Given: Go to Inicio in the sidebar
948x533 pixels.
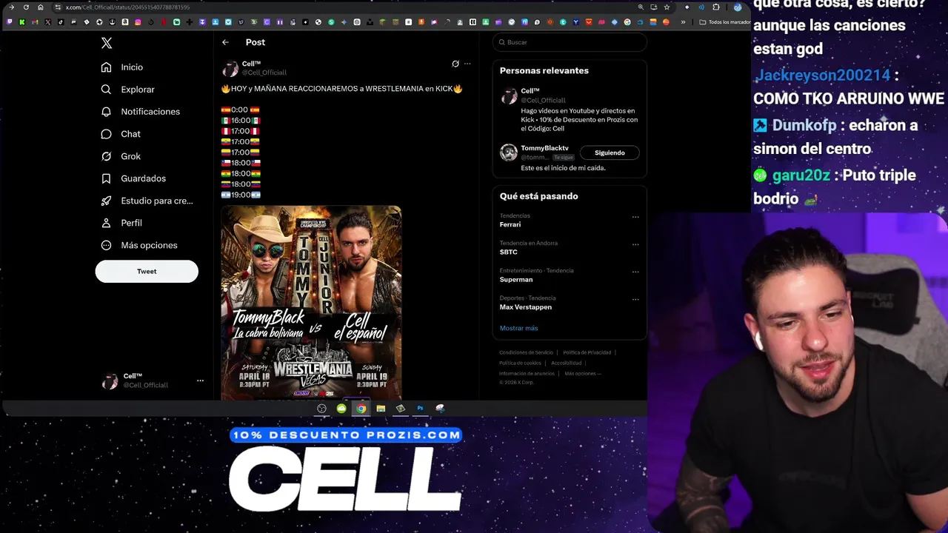Looking at the screenshot, I should pos(122,67).
